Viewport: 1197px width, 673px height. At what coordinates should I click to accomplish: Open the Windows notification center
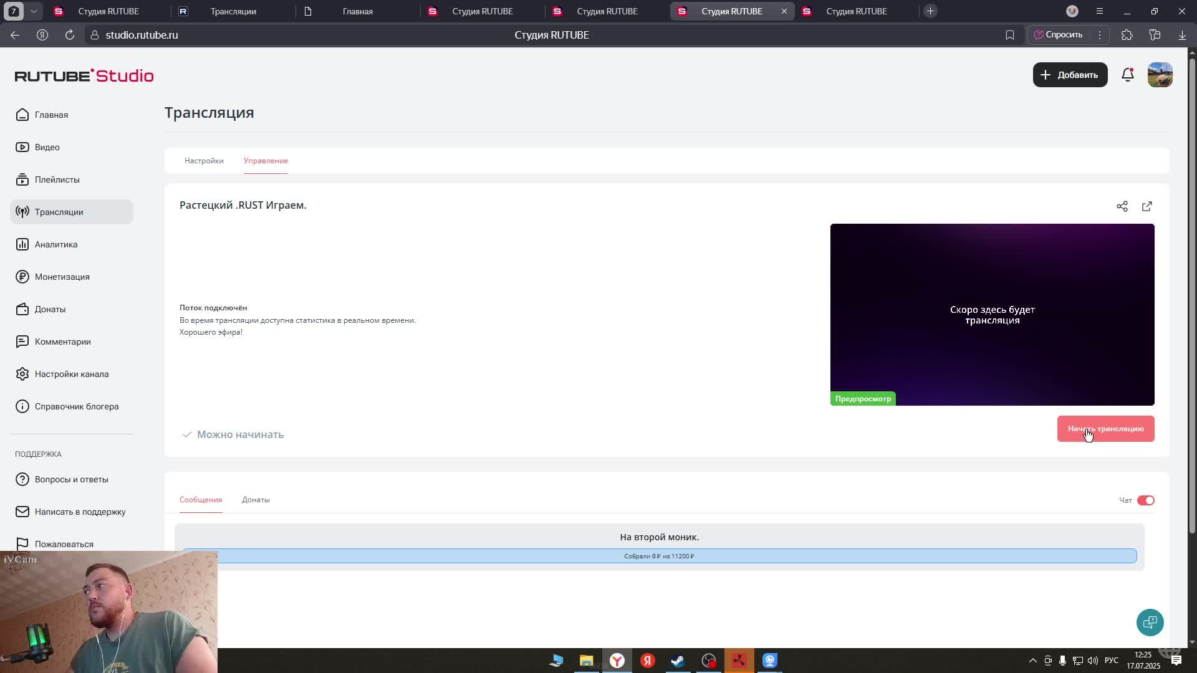[x=1176, y=661]
